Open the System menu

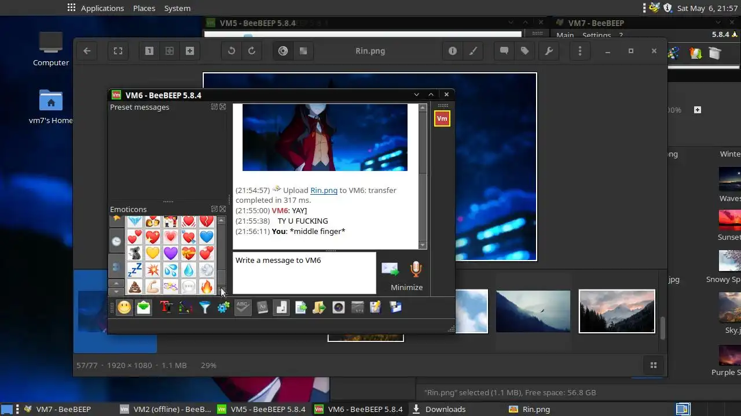click(177, 8)
